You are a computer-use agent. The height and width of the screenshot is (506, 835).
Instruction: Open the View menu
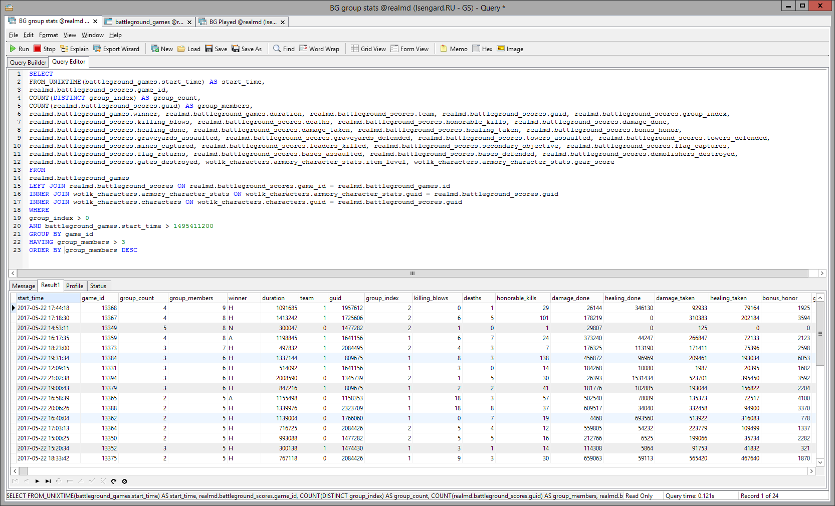tap(70, 35)
